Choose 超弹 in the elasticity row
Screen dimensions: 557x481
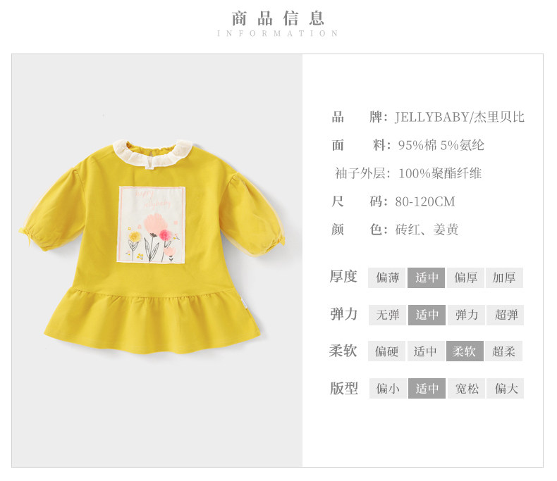pos(505,315)
